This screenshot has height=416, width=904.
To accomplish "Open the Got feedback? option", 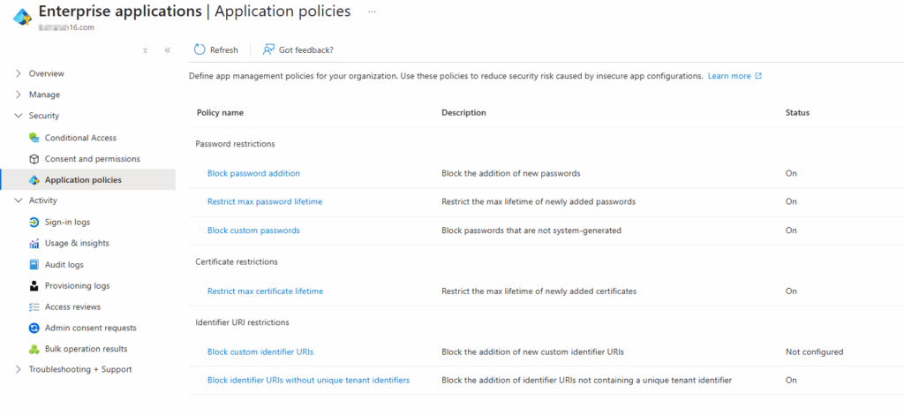I will 298,50.
